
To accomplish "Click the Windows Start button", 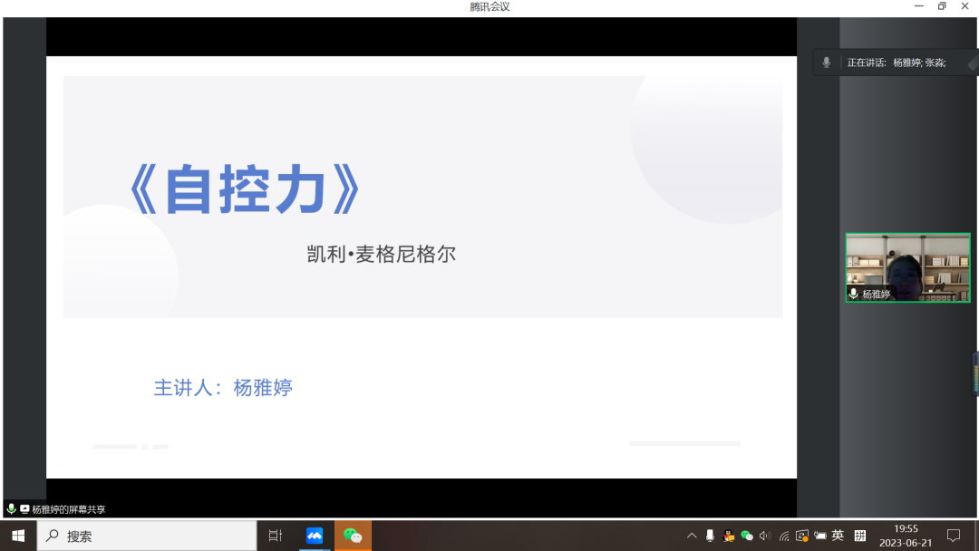I will coord(18,536).
